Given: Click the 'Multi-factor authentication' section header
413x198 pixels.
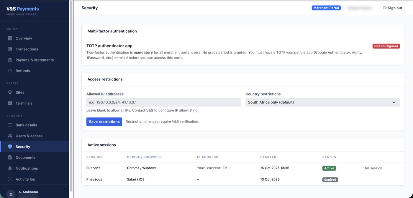Looking at the screenshot, I should coord(112,31).
